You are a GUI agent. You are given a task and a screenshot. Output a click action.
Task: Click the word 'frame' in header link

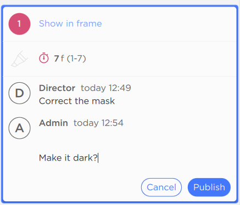click(89, 24)
